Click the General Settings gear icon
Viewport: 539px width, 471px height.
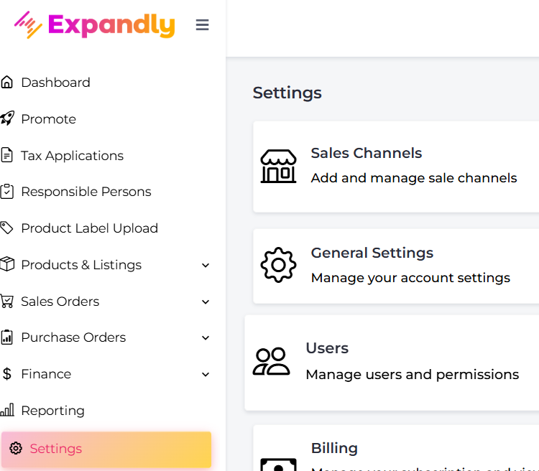coord(278,265)
